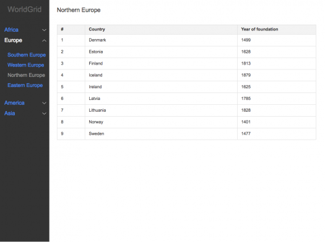Select the Denmark table row
Screen dimensions: 325x242
pos(186,40)
